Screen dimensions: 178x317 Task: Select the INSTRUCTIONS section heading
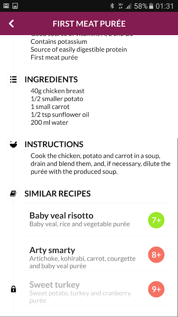(x=54, y=144)
